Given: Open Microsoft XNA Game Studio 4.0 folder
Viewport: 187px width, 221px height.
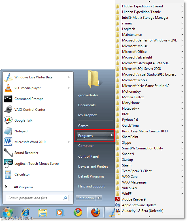Looking at the screenshot, I should click(150, 86).
